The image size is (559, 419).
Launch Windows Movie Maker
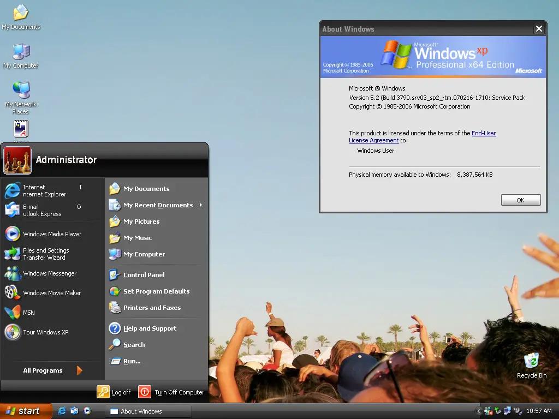click(43, 293)
